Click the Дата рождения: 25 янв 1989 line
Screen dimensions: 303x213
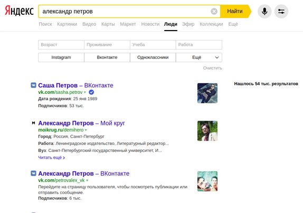tap(68, 99)
